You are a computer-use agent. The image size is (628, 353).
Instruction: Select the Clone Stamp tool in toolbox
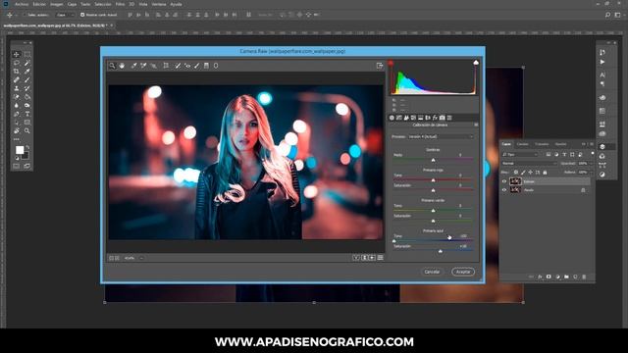tap(17, 88)
